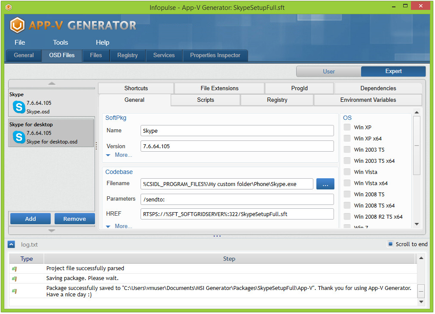Click the collapse log panel arrow icon
This screenshot has width=435, height=314.
click(x=11, y=244)
